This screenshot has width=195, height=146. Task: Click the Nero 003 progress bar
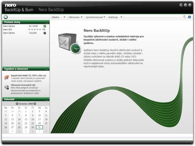tap(35, 29)
